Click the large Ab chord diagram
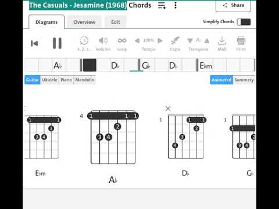Screen dimensions: 279x209 [113, 137]
